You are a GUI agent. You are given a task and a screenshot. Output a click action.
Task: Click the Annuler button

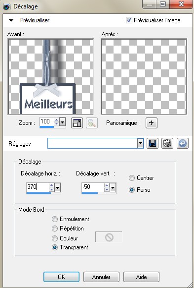click(101, 277)
